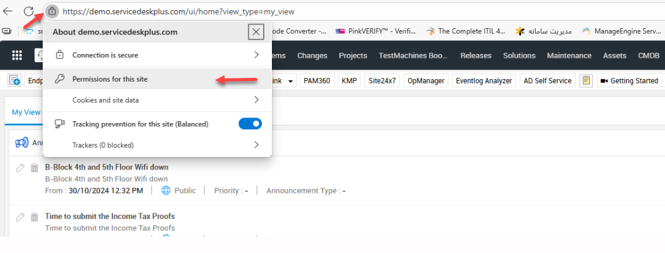This screenshot has height=253, width=665.
Task: Click the leftmost bookmarks bar icon
Action: coord(6,31)
